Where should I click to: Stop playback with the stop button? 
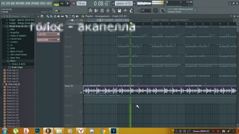click(x=68, y=3)
